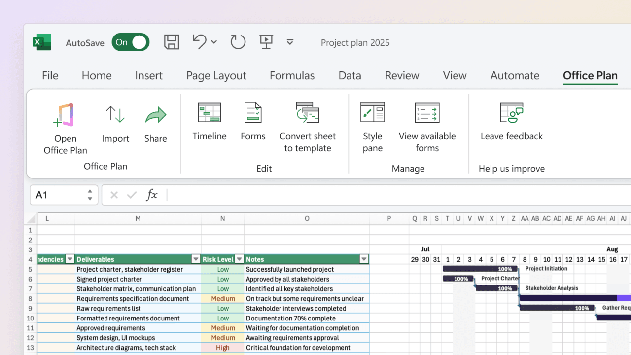This screenshot has height=355, width=631.
Task: Click the Insert Function fx button
Action: tap(152, 195)
